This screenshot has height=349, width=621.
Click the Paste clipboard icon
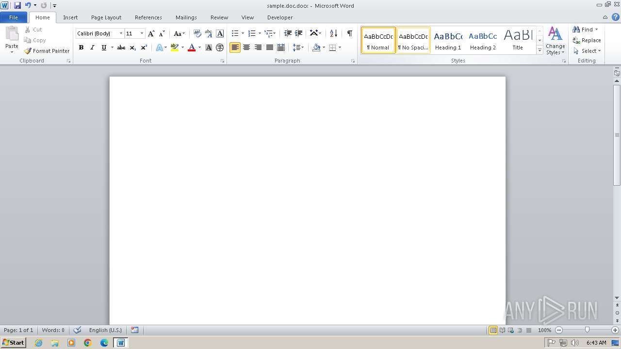coord(12,34)
